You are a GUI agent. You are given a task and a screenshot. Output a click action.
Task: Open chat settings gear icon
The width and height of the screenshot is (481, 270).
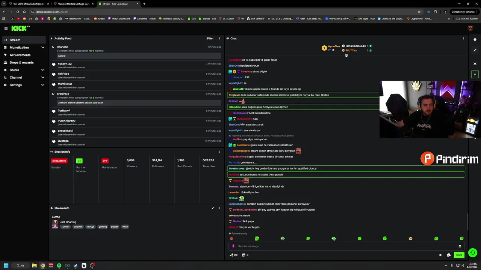(x=440, y=255)
